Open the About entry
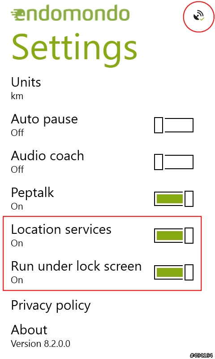Screen dimensions: 215x359 coord(29,330)
